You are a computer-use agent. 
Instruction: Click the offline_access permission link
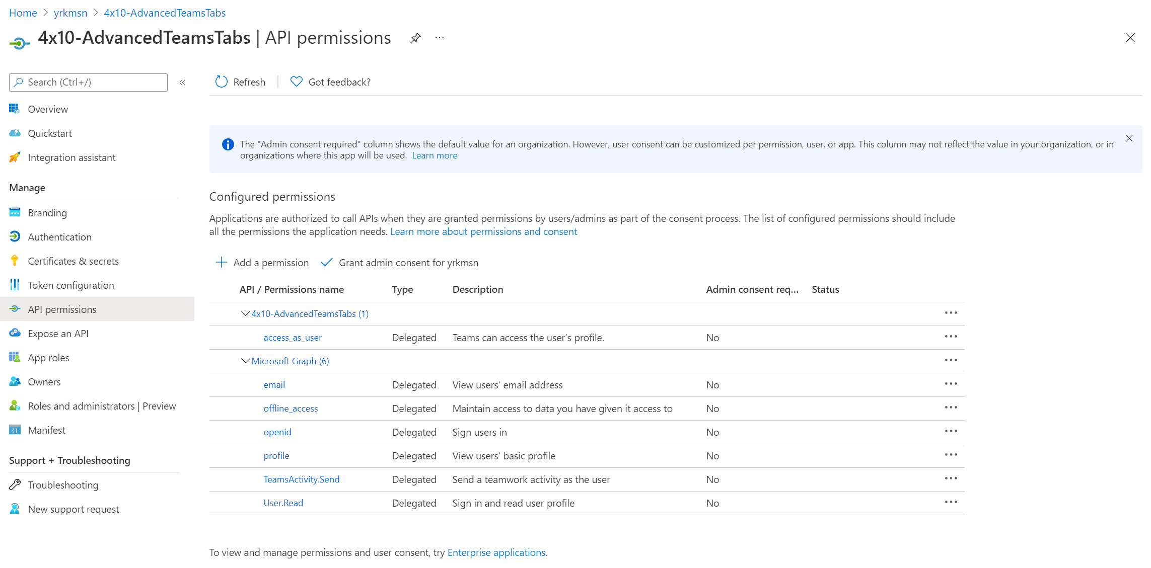291,409
